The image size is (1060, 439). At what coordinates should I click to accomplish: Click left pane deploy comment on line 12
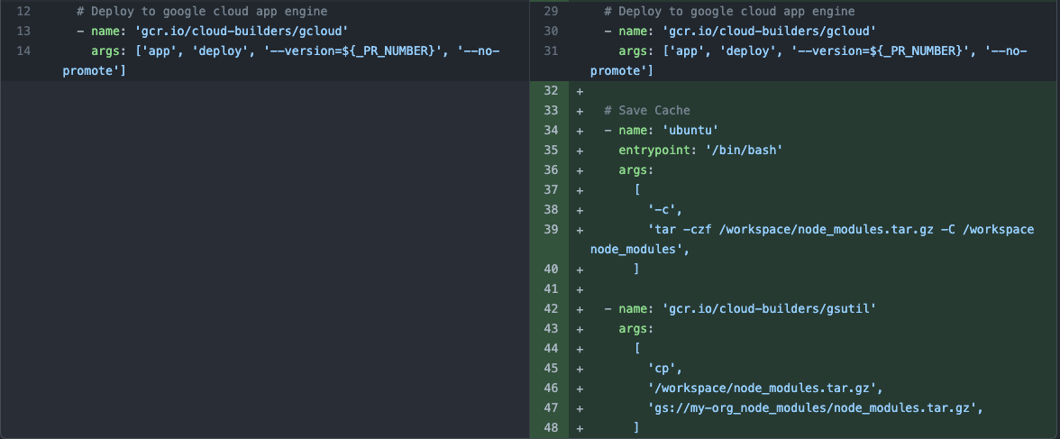coord(202,12)
